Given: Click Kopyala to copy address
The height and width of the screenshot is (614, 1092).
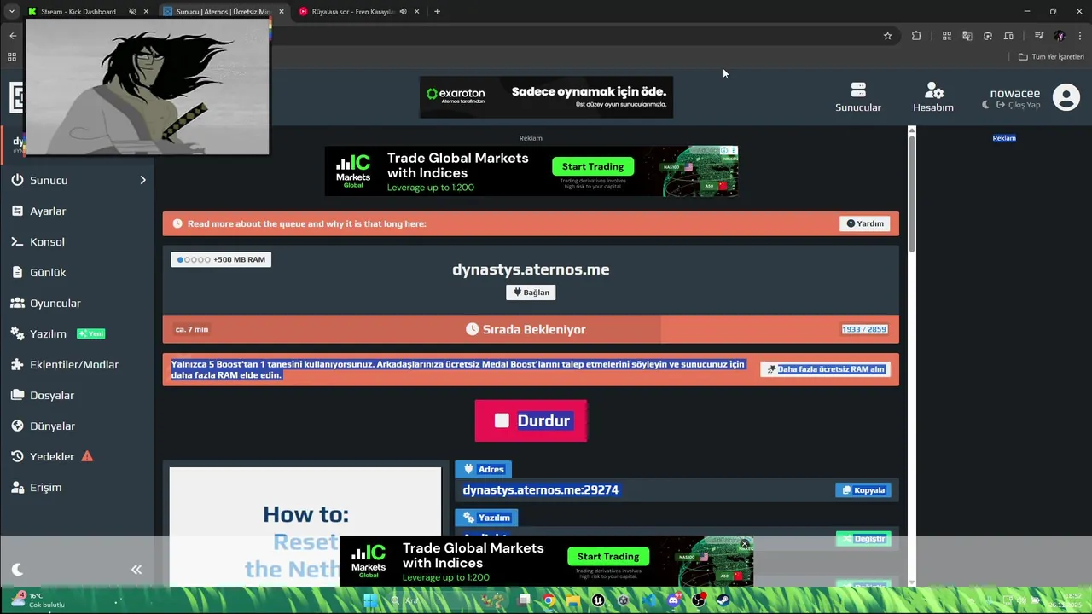Looking at the screenshot, I should click(x=863, y=490).
